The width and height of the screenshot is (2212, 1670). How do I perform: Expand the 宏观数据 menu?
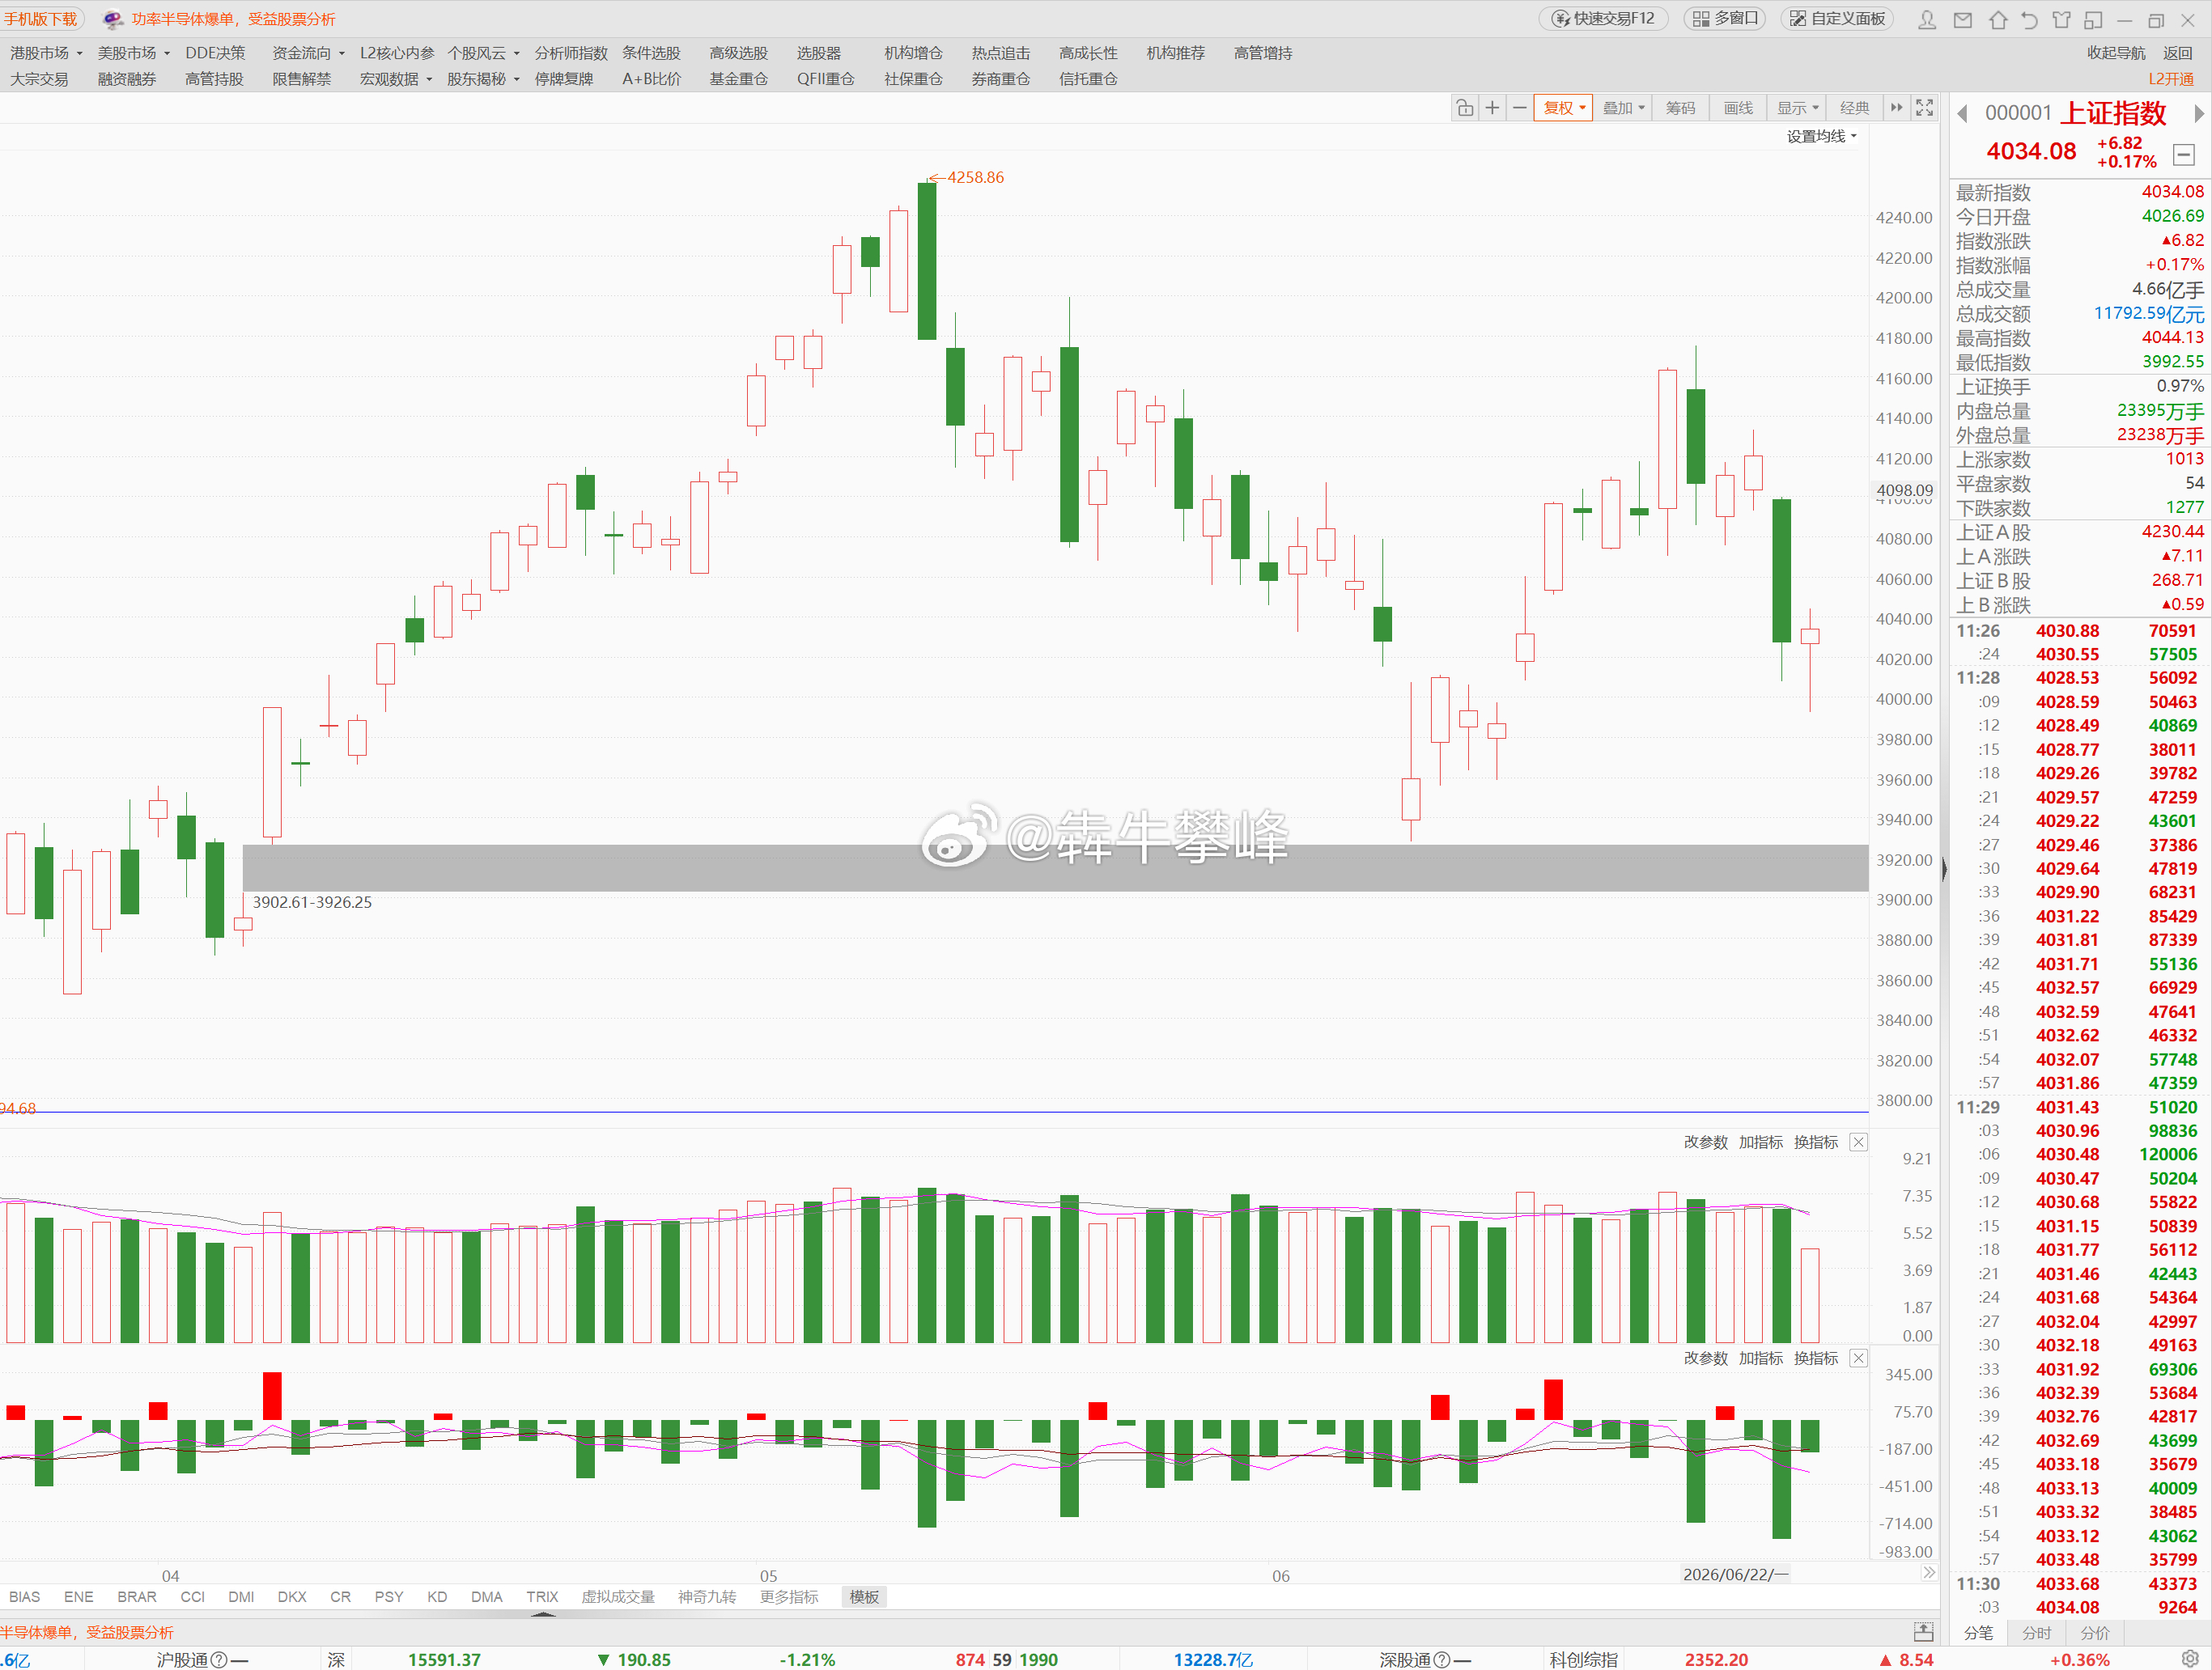click(x=396, y=79)
